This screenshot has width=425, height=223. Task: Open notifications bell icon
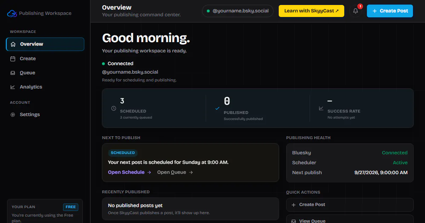[x=356, y=11]
